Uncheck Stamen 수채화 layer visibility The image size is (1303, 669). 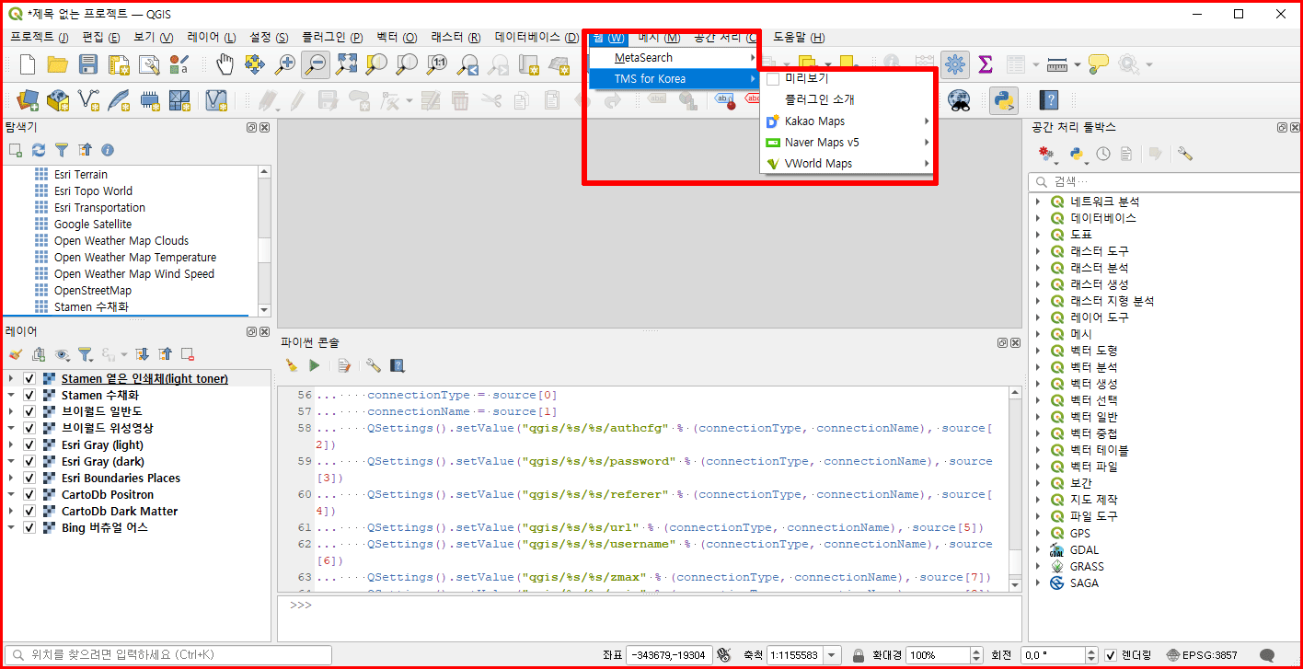[x=29, y=396]
